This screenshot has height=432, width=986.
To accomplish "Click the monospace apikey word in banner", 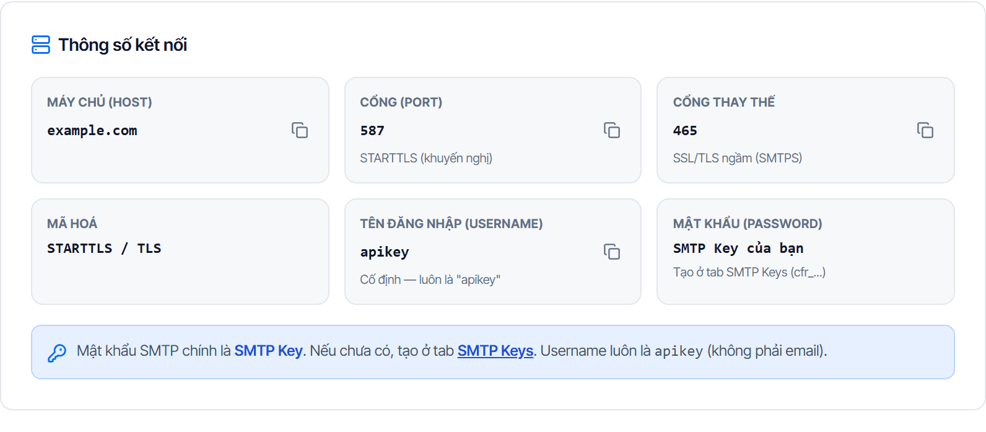I will (679, 351).
